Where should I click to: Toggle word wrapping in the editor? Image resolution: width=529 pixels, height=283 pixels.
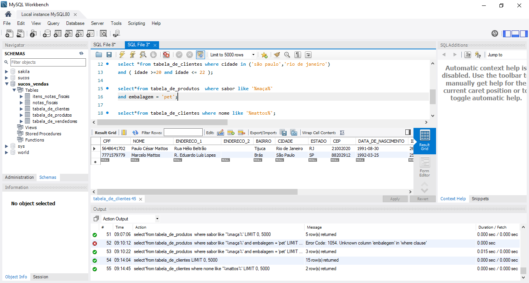(308, 55)
